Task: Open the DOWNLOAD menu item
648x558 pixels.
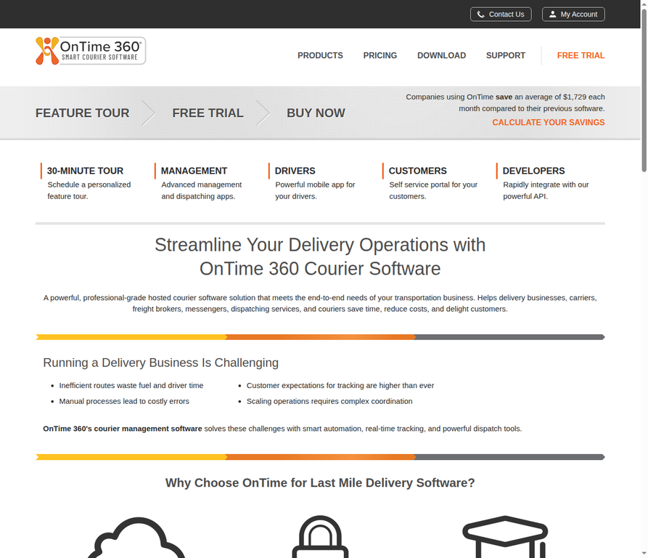Action: coord(441,55)
